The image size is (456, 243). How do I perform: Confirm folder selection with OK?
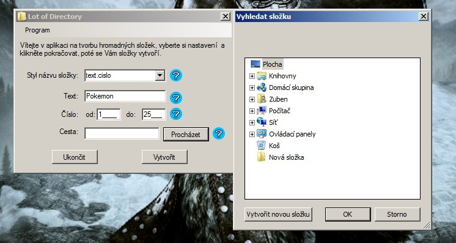point(348,214)
